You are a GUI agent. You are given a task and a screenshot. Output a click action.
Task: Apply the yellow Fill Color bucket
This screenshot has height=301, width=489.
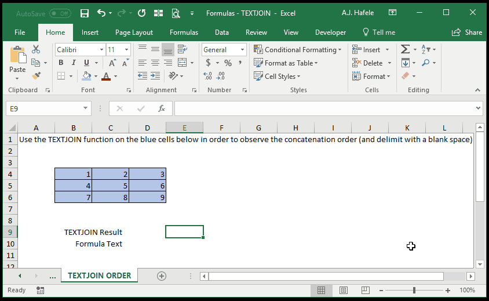click(87, 76)
